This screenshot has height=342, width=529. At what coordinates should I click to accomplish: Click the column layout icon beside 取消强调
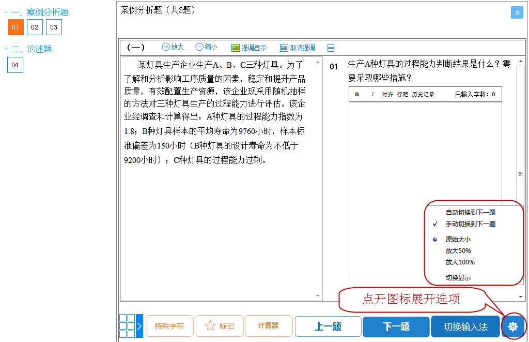click(331, 47)
